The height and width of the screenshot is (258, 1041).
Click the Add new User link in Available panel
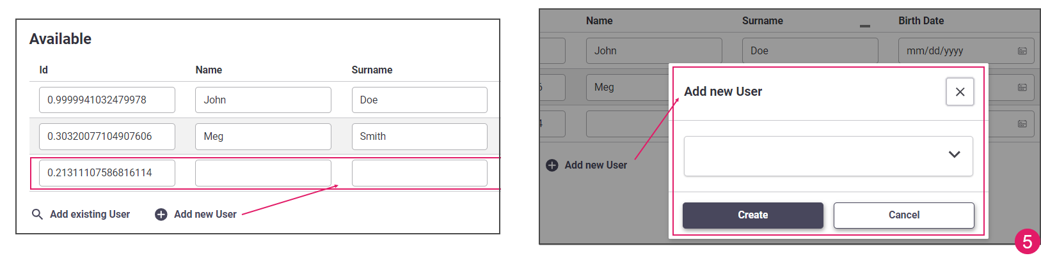(x=205, y=215)
